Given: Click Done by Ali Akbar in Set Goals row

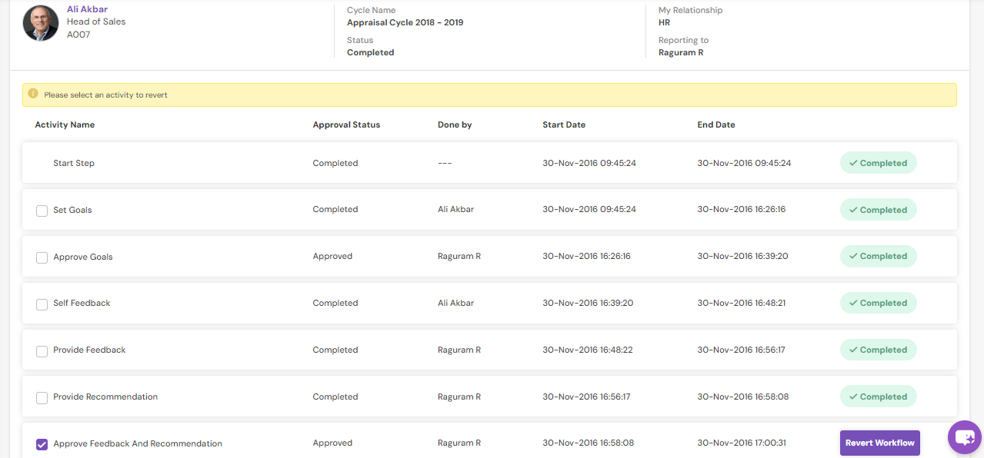Looking at the screenshot, I should (x=456, y=209).
